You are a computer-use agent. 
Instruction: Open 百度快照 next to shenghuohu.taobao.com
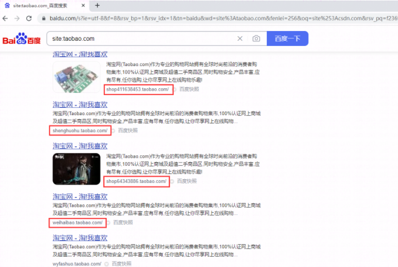pyautogui.click(x=128, y=130)
